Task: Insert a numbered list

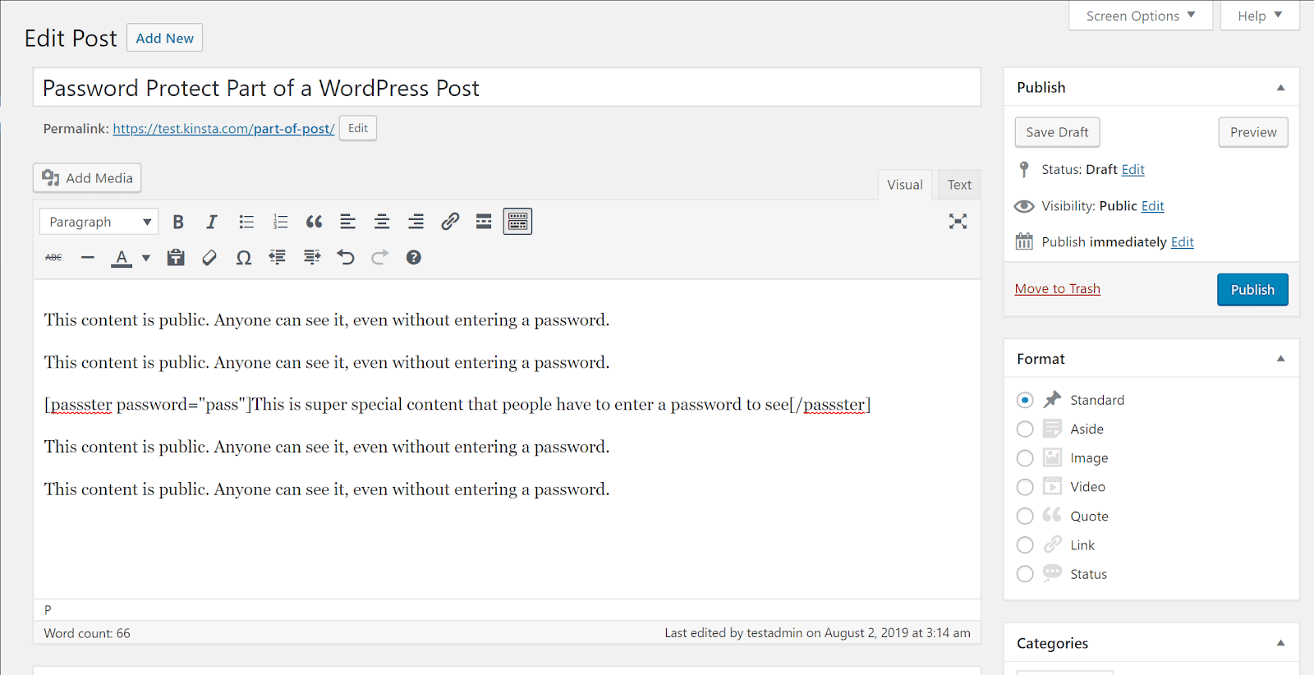Action: 281,222
